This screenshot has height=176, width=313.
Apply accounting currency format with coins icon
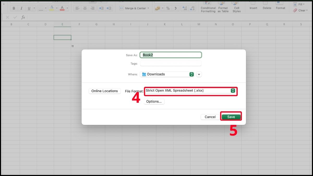157,8
